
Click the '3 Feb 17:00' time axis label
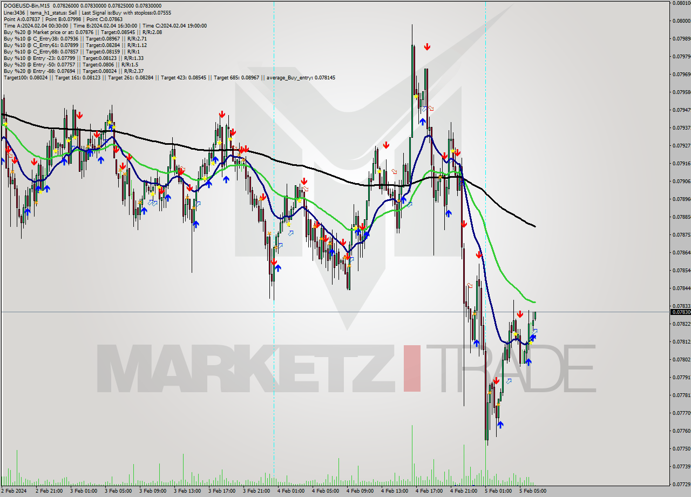pyautogui.click(x=221, y=491)
